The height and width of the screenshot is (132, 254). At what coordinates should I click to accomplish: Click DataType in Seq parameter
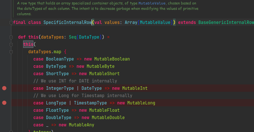point(89,37)
